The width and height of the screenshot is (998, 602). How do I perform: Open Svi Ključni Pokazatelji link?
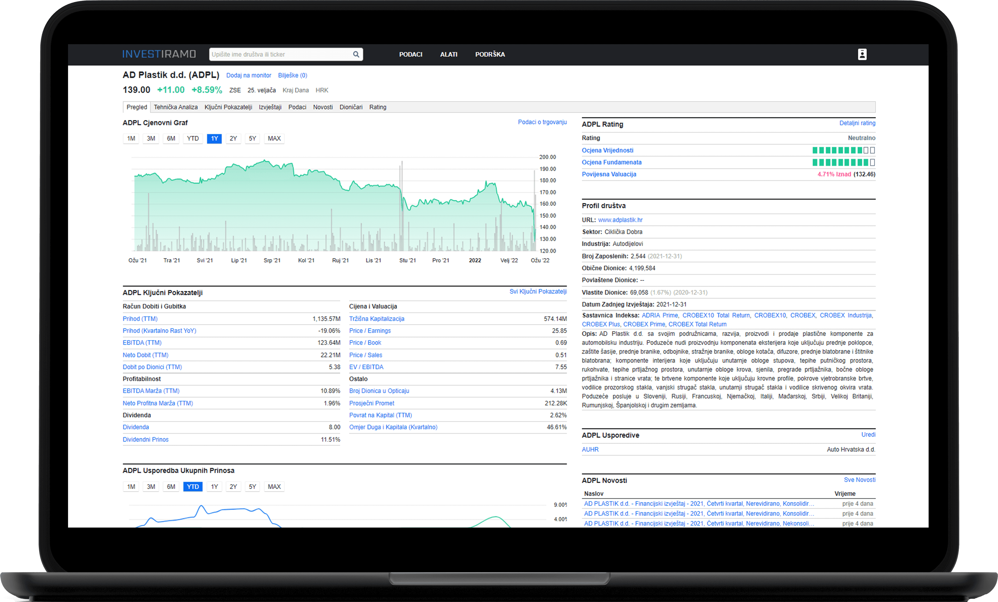pos(538,291)
